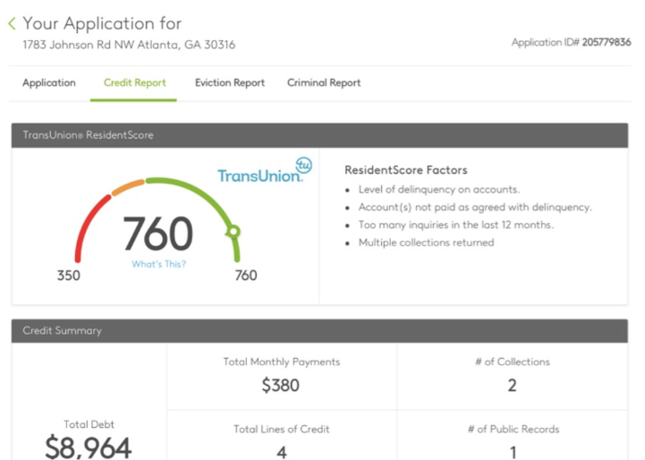This screenshot has width=645, height=460.
Task: Open the "What's This?" link
Action: coord(158,264)
